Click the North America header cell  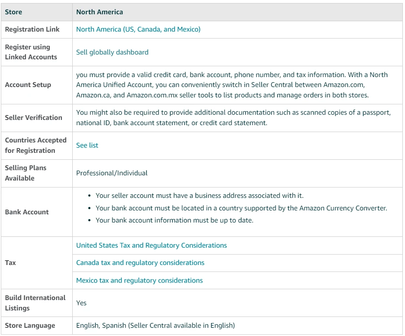coord(100,12)
